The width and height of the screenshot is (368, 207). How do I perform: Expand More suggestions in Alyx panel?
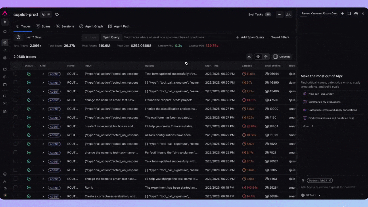(308, 126)
